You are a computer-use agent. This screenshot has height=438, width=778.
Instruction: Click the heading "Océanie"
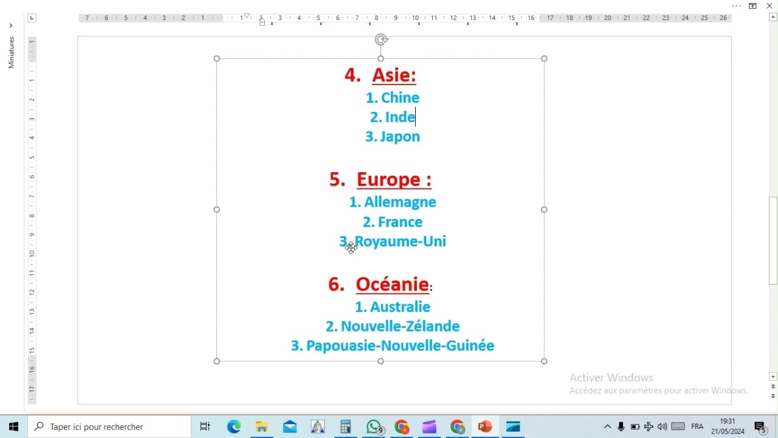tap(393, 284)
